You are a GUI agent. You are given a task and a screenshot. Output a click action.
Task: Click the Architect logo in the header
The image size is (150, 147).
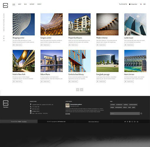(x=5, y=6)
